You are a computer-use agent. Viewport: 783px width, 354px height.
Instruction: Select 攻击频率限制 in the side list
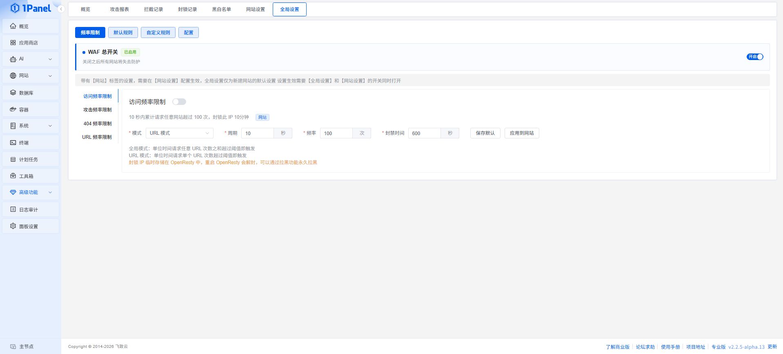click(x=97, y=110)
